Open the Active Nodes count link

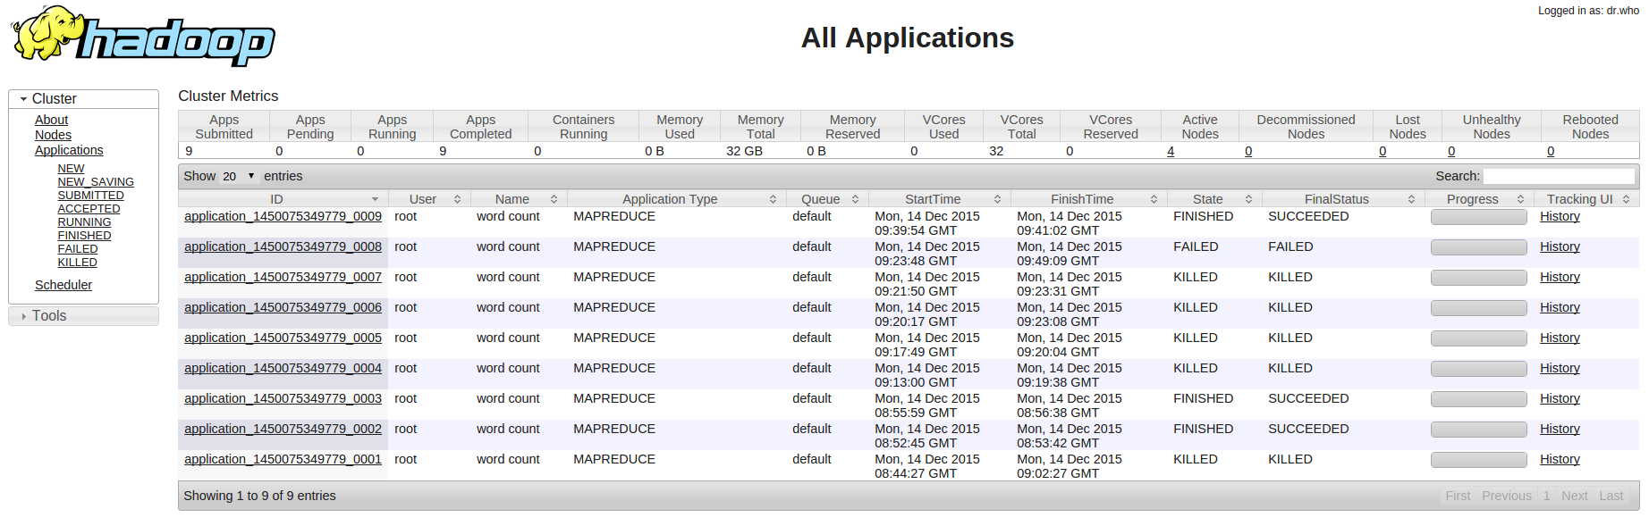coord(1171,151)
